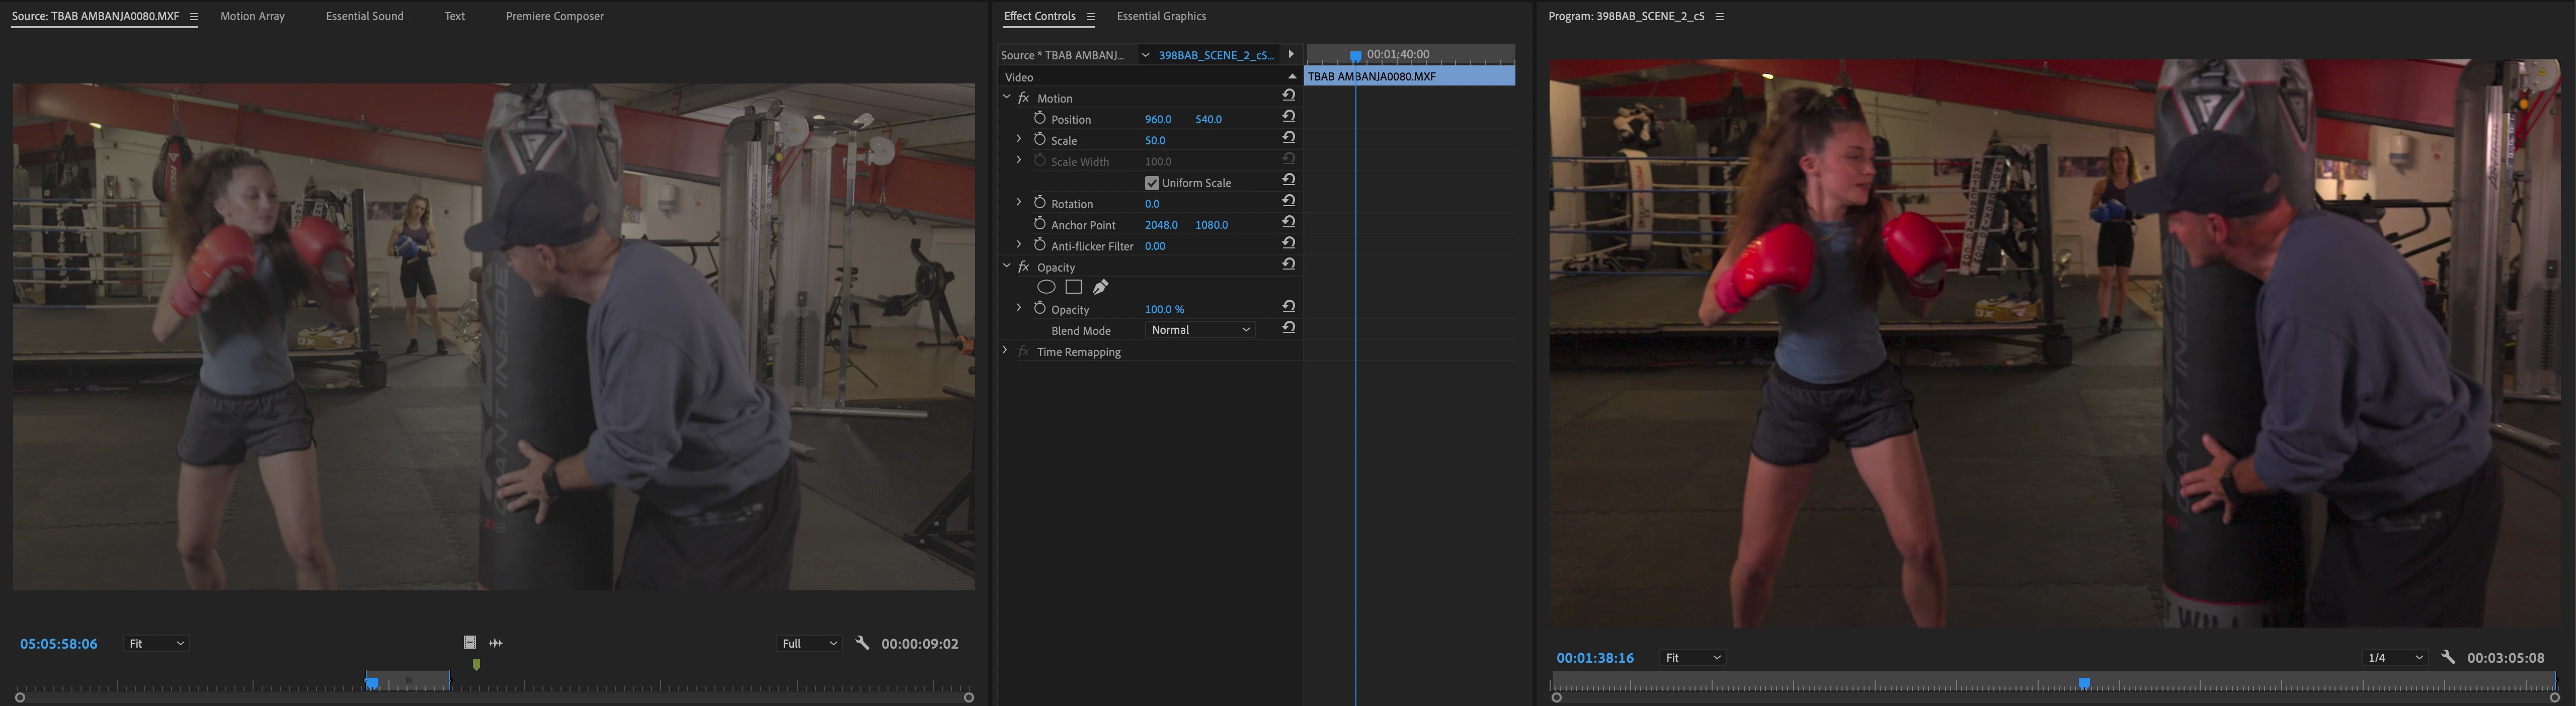Image resolution: width=2576 pixels, height=706 pixels.
Task: Toggle the fx switch for Motion effect
Action: click(1023, 98)
